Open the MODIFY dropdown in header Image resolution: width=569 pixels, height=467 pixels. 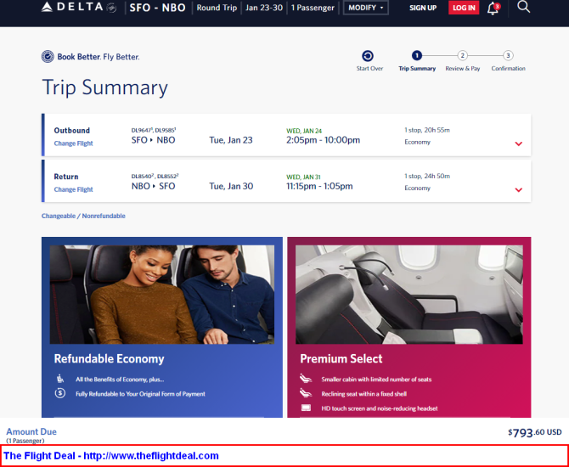(x=365, y=8)
